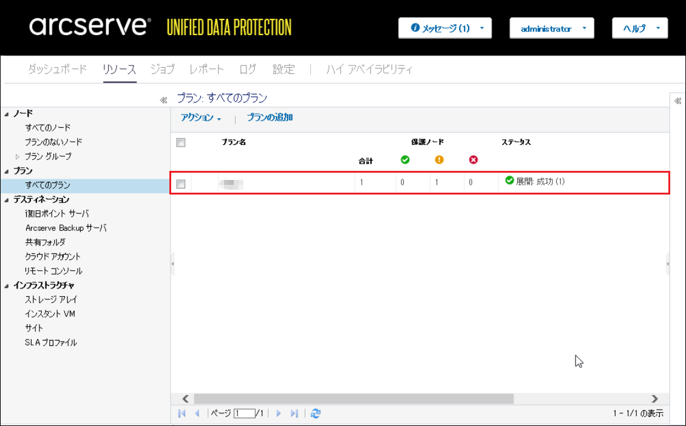Screen dimensions: 686x426
Task: Click the right-edge splitter collapse handle
Action: click(668, 264)
